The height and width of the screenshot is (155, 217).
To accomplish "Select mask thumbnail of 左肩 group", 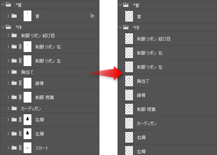I will [x=27, y=134].
